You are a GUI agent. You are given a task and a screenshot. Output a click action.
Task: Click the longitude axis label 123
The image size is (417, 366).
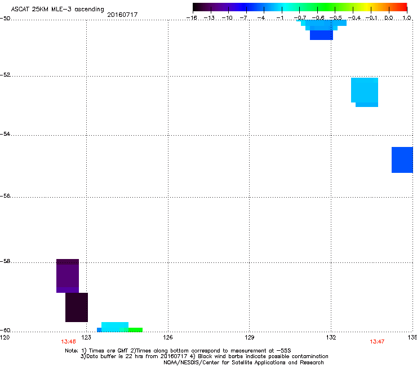tap(86, 337)
